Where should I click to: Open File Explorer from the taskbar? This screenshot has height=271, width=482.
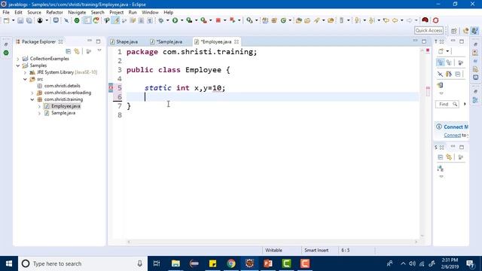click(175, 263)
